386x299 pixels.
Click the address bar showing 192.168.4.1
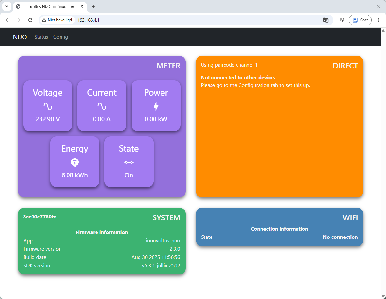[191, 20]
